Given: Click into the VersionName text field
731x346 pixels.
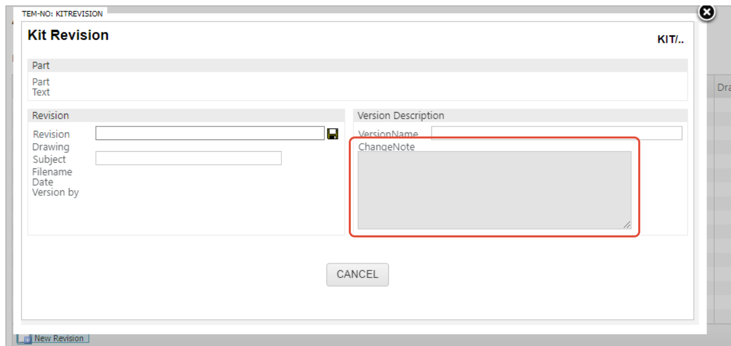Looking at the screenshot, I should [x=557, y=133].
